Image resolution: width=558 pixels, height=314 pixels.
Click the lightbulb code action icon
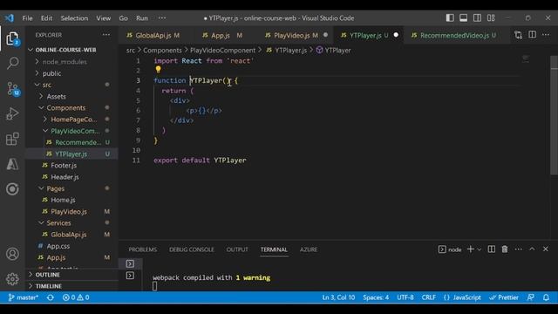(x=158, y=70)
